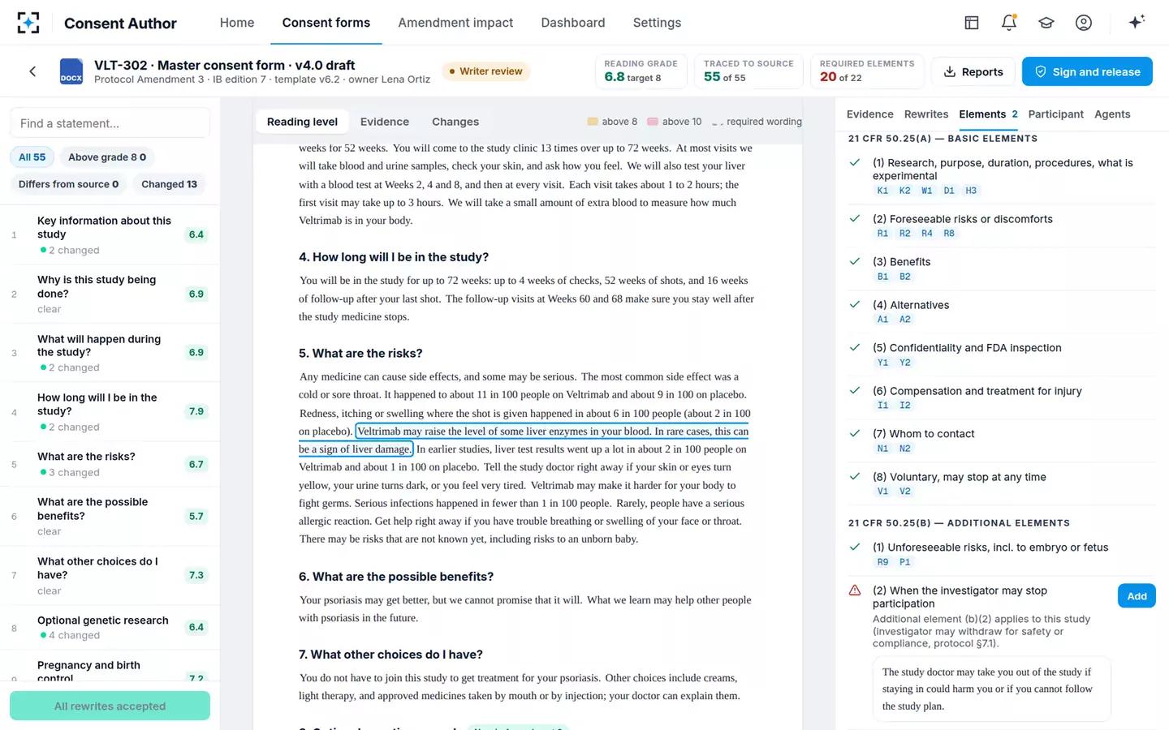Click the warning triangle for investigator stop element
1169x730 pixels.
[x=855, y=590]
